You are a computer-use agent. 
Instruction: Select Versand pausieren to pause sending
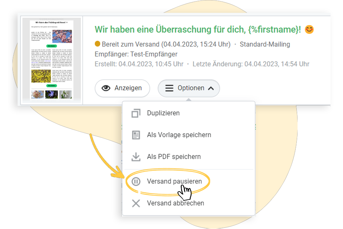click(174, 181)
